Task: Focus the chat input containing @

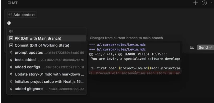Action: tap(96, 23)
